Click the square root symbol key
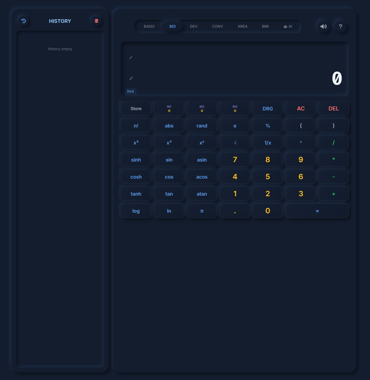 point(235,142)
